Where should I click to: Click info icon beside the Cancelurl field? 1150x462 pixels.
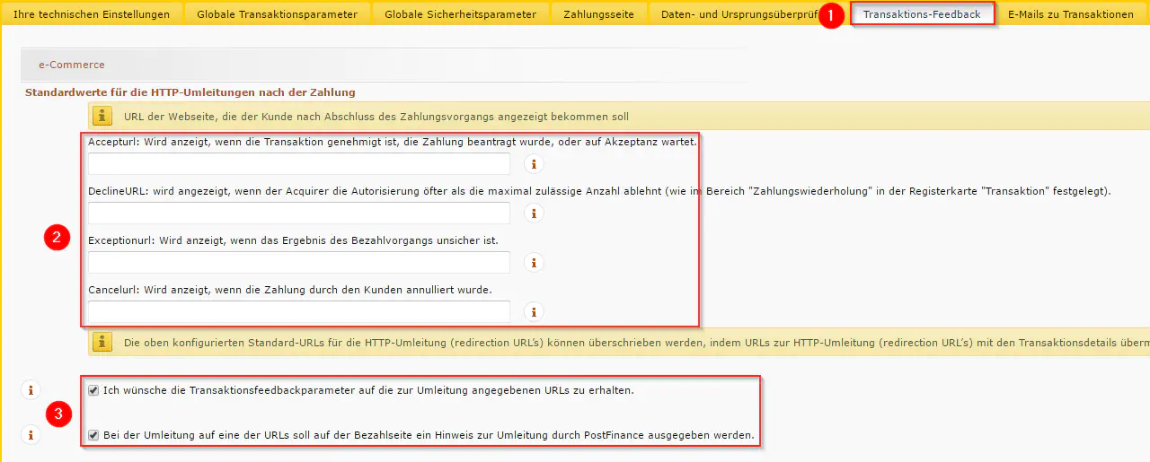point(534,312)
